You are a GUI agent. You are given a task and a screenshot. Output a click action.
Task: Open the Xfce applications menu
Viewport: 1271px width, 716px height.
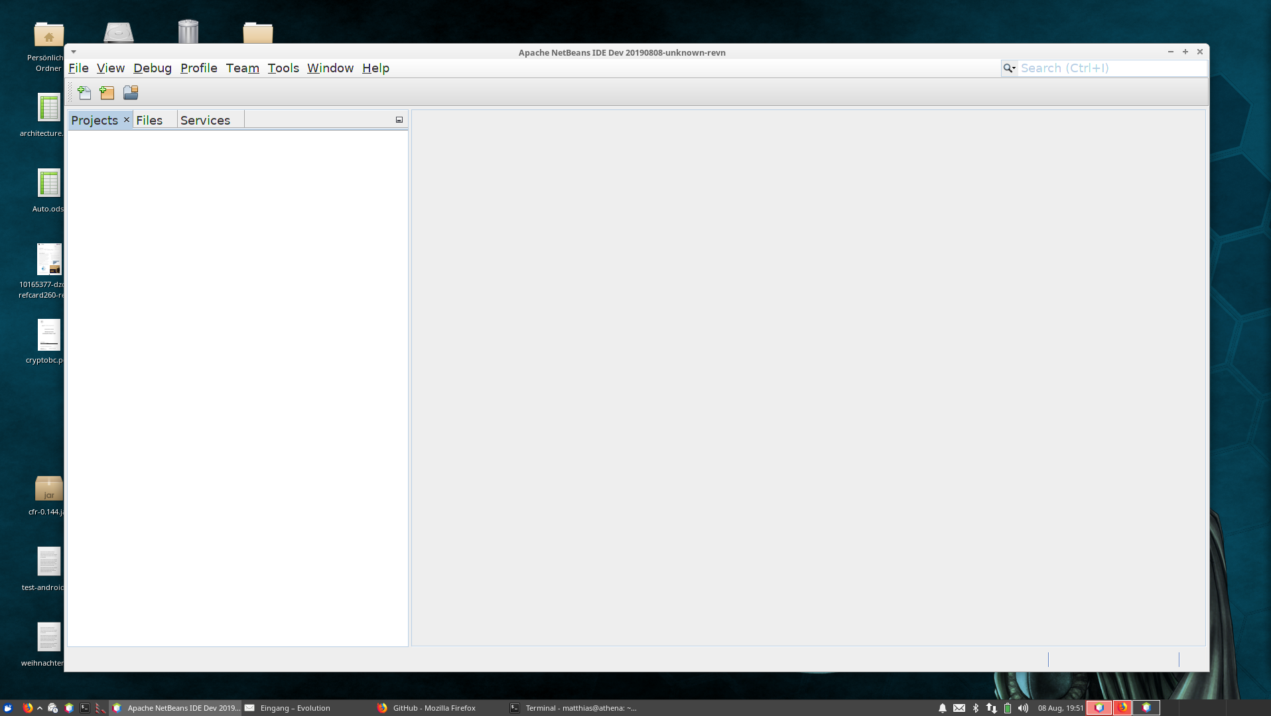[x=8, y=708]
